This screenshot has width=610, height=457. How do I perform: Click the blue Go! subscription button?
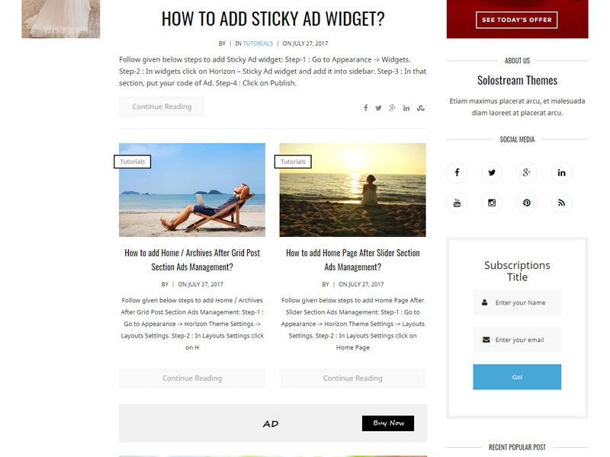point(517,377)
